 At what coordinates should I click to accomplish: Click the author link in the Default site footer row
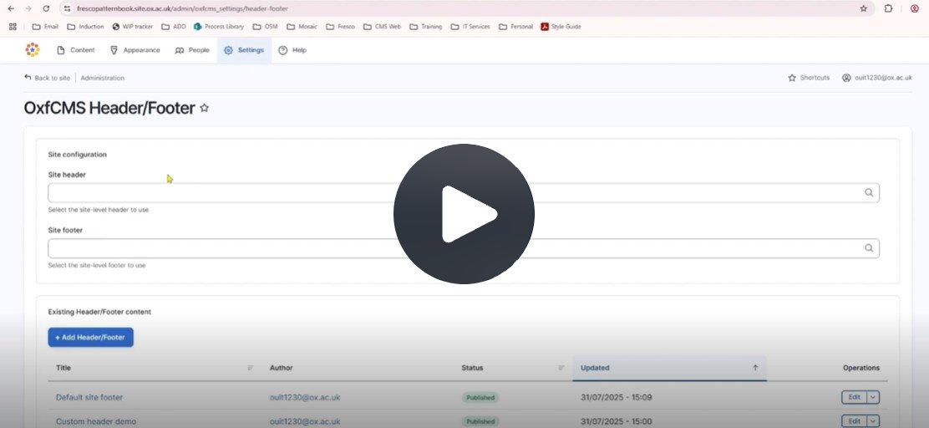pyautogui.click(x=305, y=397)
